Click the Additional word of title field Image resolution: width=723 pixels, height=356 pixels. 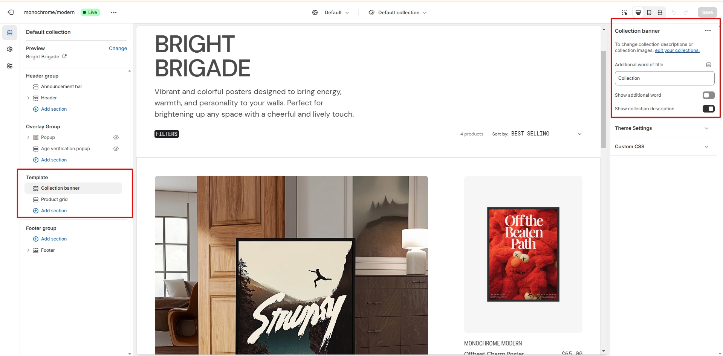[x=665, y=78]
